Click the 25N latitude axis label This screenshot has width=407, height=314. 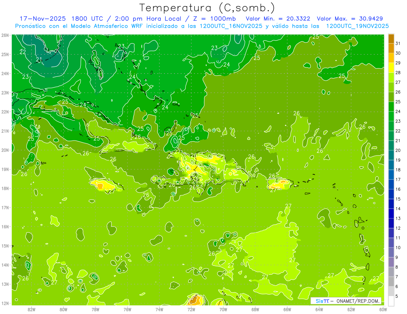(5, 54)
